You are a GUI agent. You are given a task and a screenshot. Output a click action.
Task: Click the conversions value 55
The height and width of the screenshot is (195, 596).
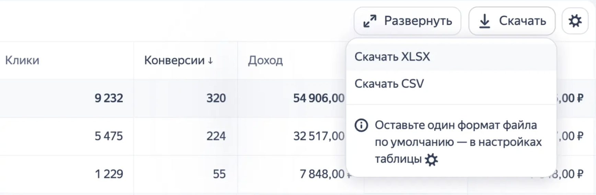tap(219, 174)
